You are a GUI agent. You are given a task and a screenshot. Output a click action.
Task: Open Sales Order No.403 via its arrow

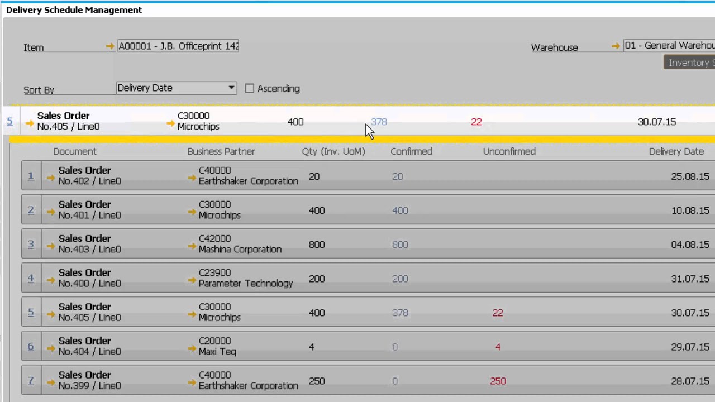pyautogui.click(x=51, y=246)
